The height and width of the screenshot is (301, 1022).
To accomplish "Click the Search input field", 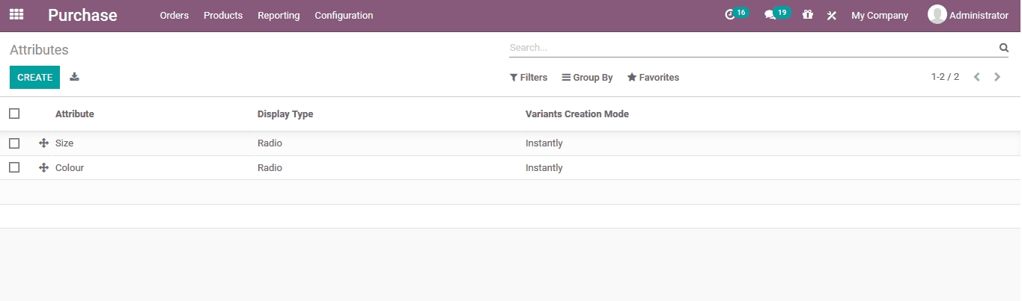I will (749, 48).
